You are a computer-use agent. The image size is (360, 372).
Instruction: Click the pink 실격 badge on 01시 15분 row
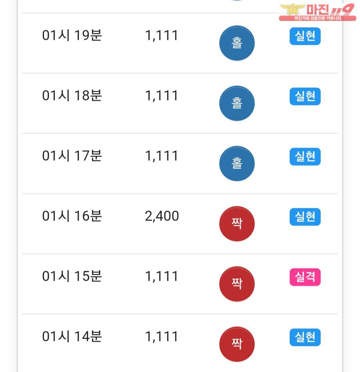pos(305,277)
